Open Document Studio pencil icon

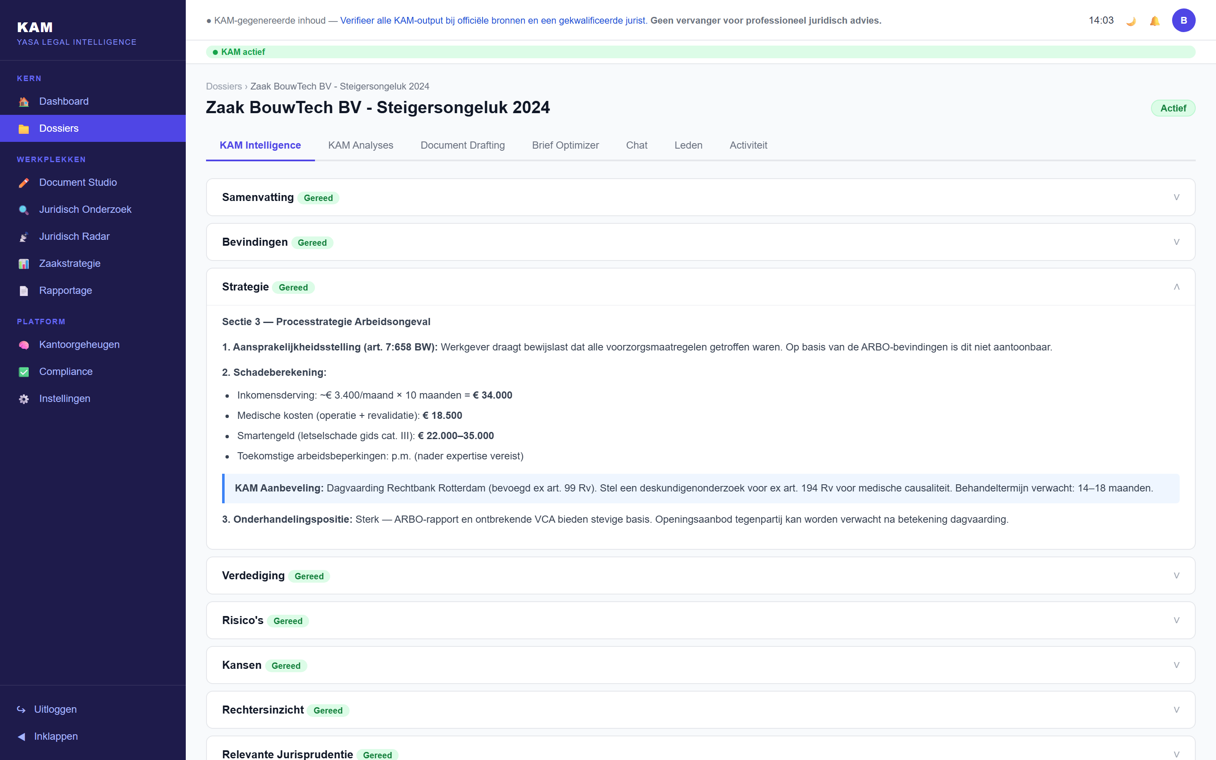pos(24,183)
